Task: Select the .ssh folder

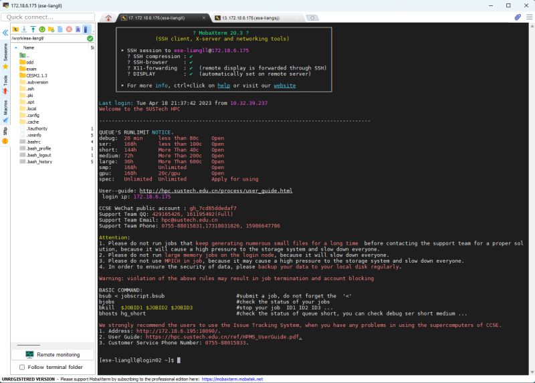Action: tap(27, 89)
